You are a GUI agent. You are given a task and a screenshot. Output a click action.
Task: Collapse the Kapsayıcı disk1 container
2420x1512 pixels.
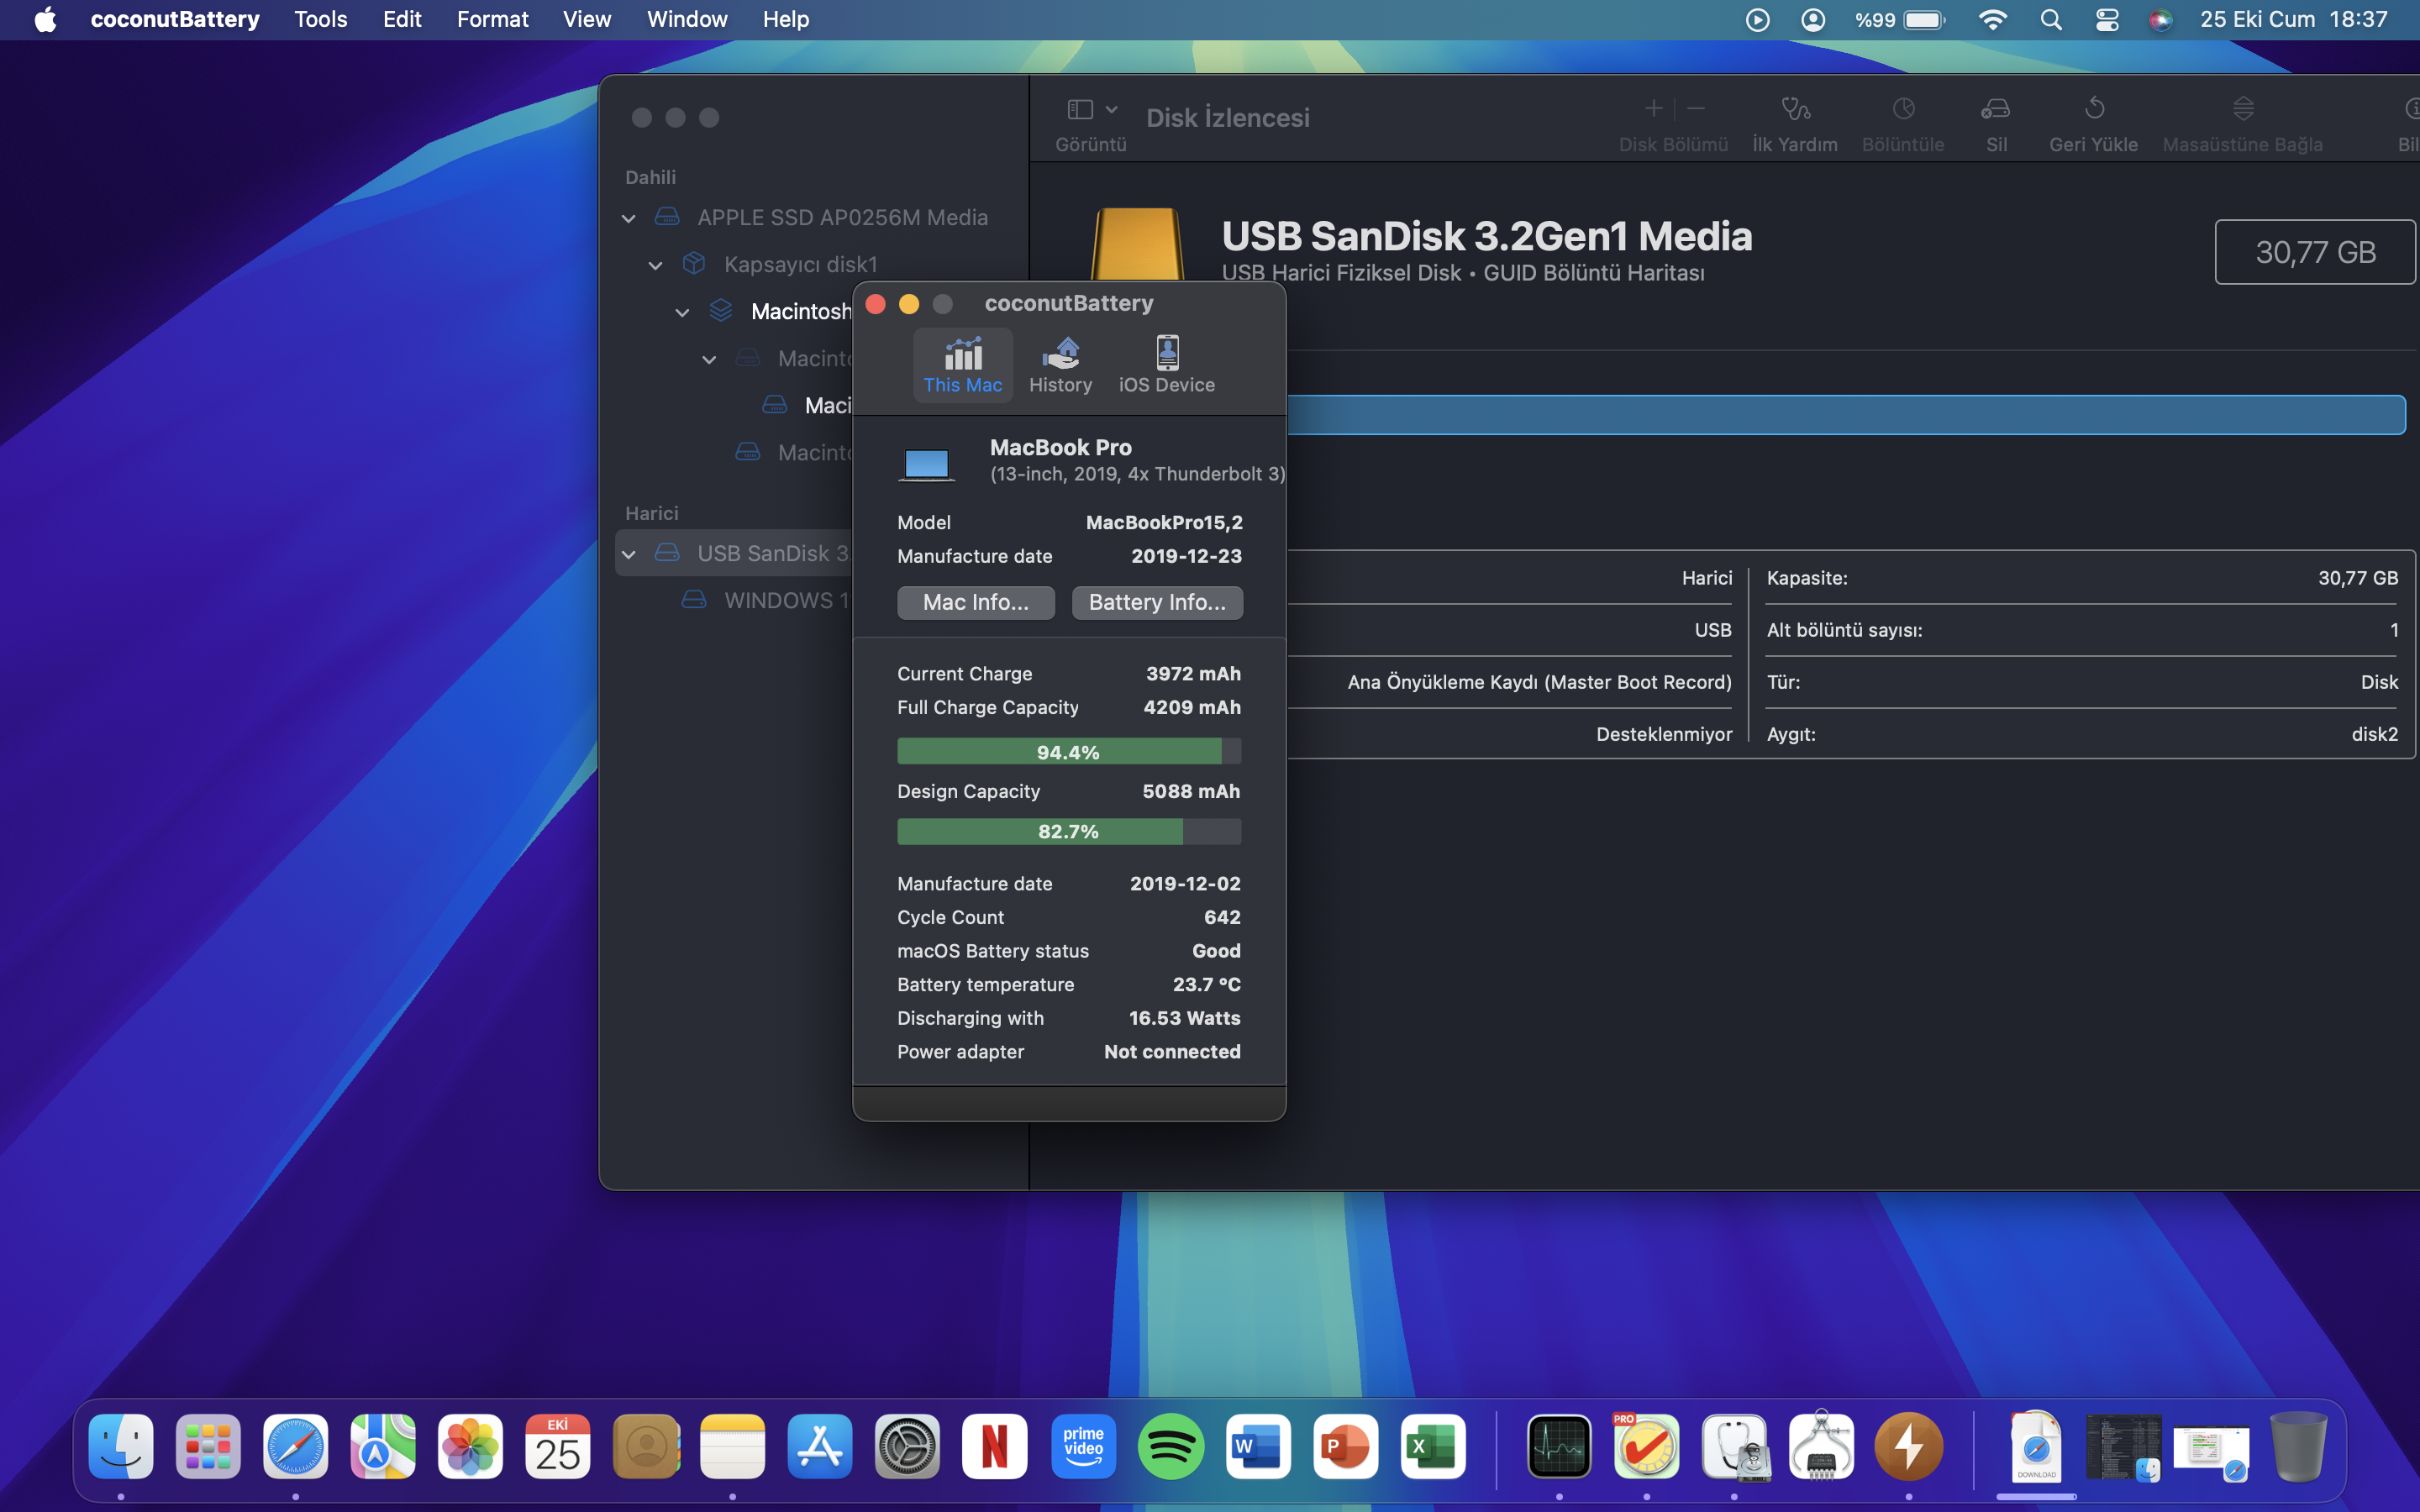[655, 265]
